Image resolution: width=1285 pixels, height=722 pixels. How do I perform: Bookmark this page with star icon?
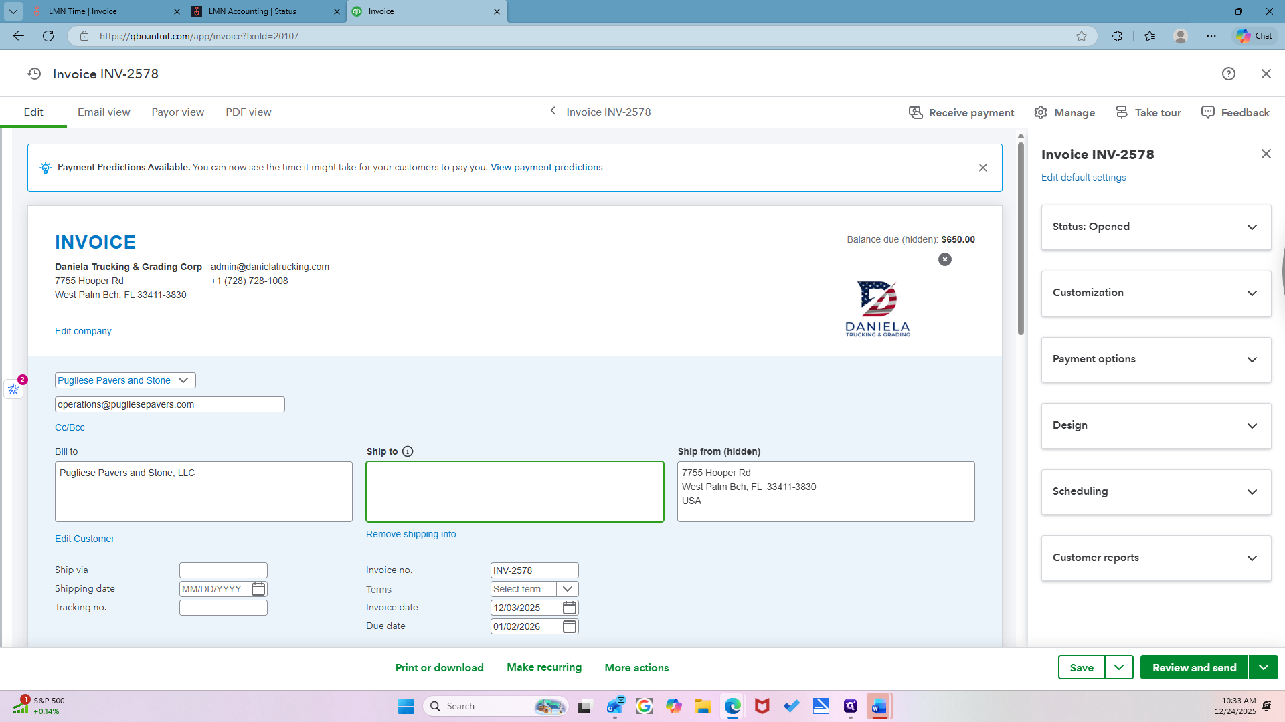pyautogui.click(x=1082, y=36)
